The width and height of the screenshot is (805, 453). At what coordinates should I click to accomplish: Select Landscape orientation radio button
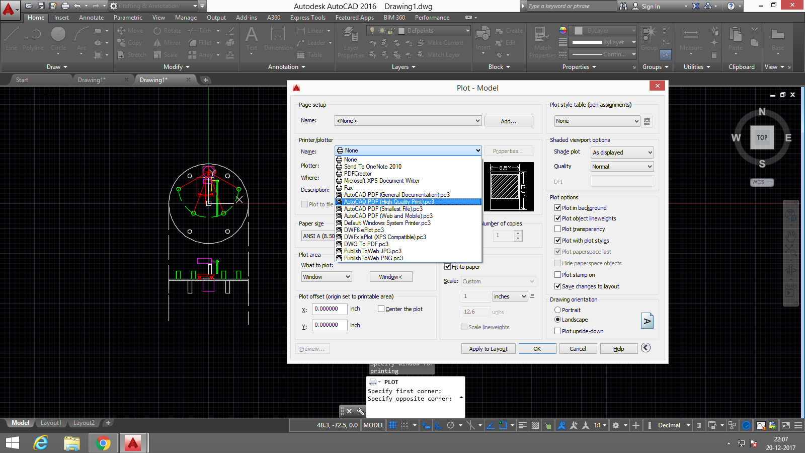coord(557,320)
